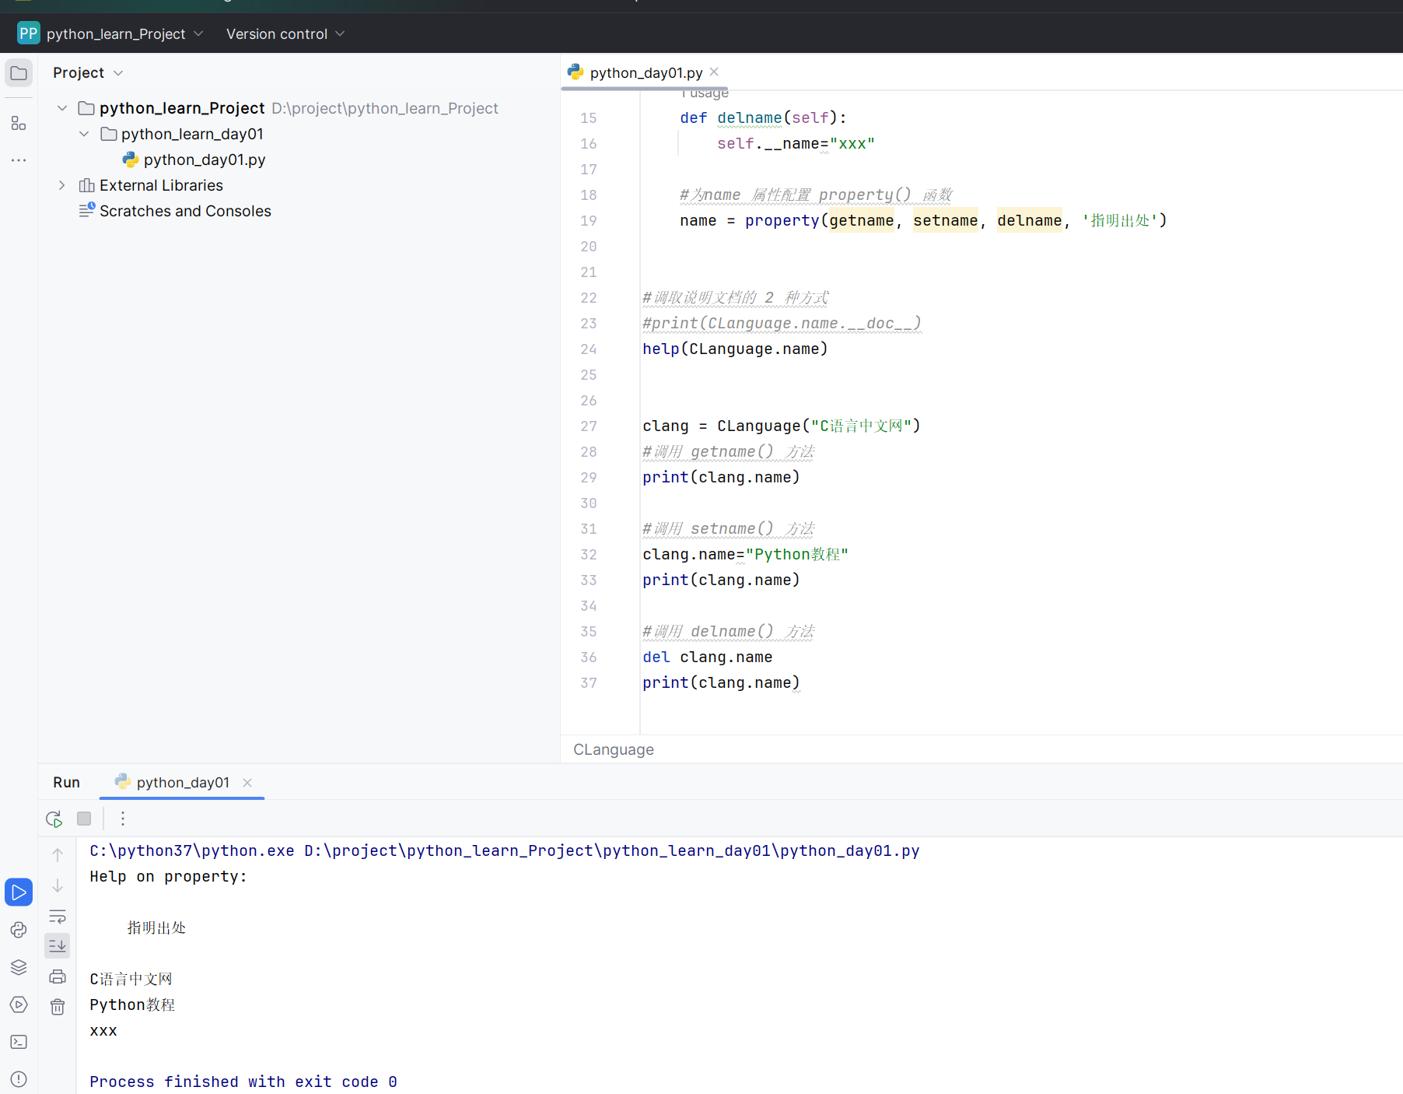The image size is (1403, 1094).
Task: Open the Problems tool window
Action: 19,1079
